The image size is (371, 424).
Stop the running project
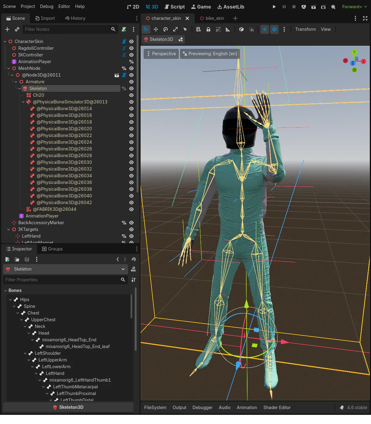(294, 7)
